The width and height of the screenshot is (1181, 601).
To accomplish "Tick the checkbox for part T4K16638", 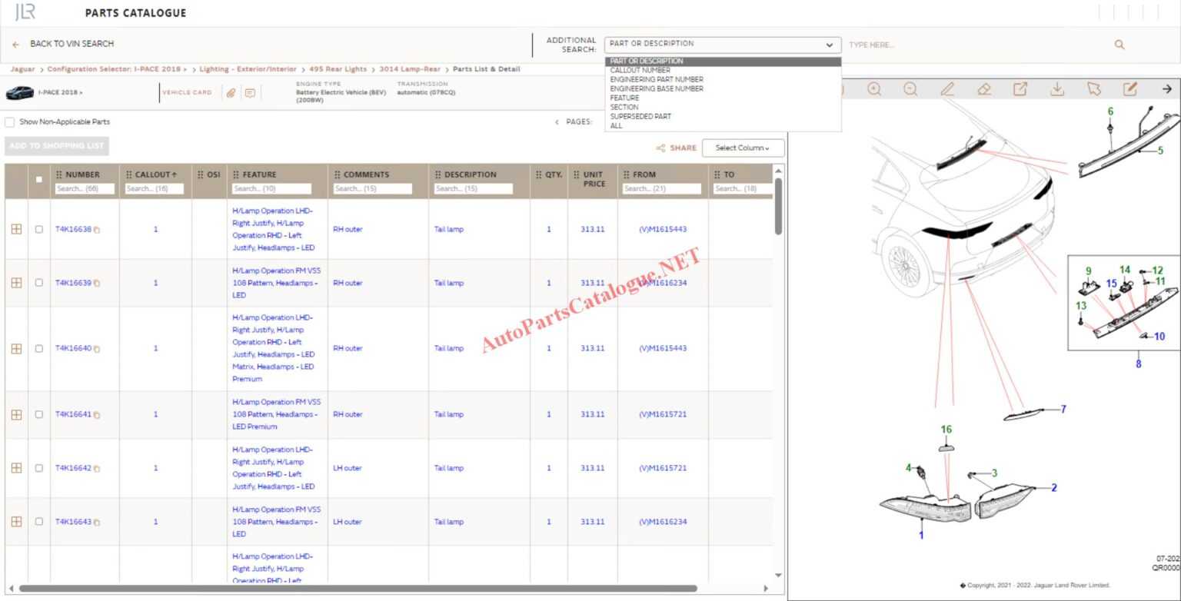I will point(39,229).
